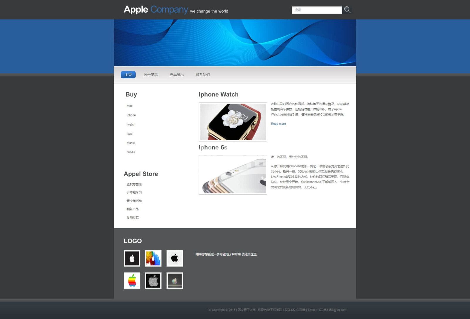
Task: Click the Read more link
Action: point(278,124)
